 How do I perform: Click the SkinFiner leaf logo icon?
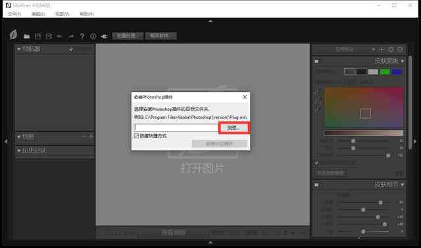(x=13, y=35)
